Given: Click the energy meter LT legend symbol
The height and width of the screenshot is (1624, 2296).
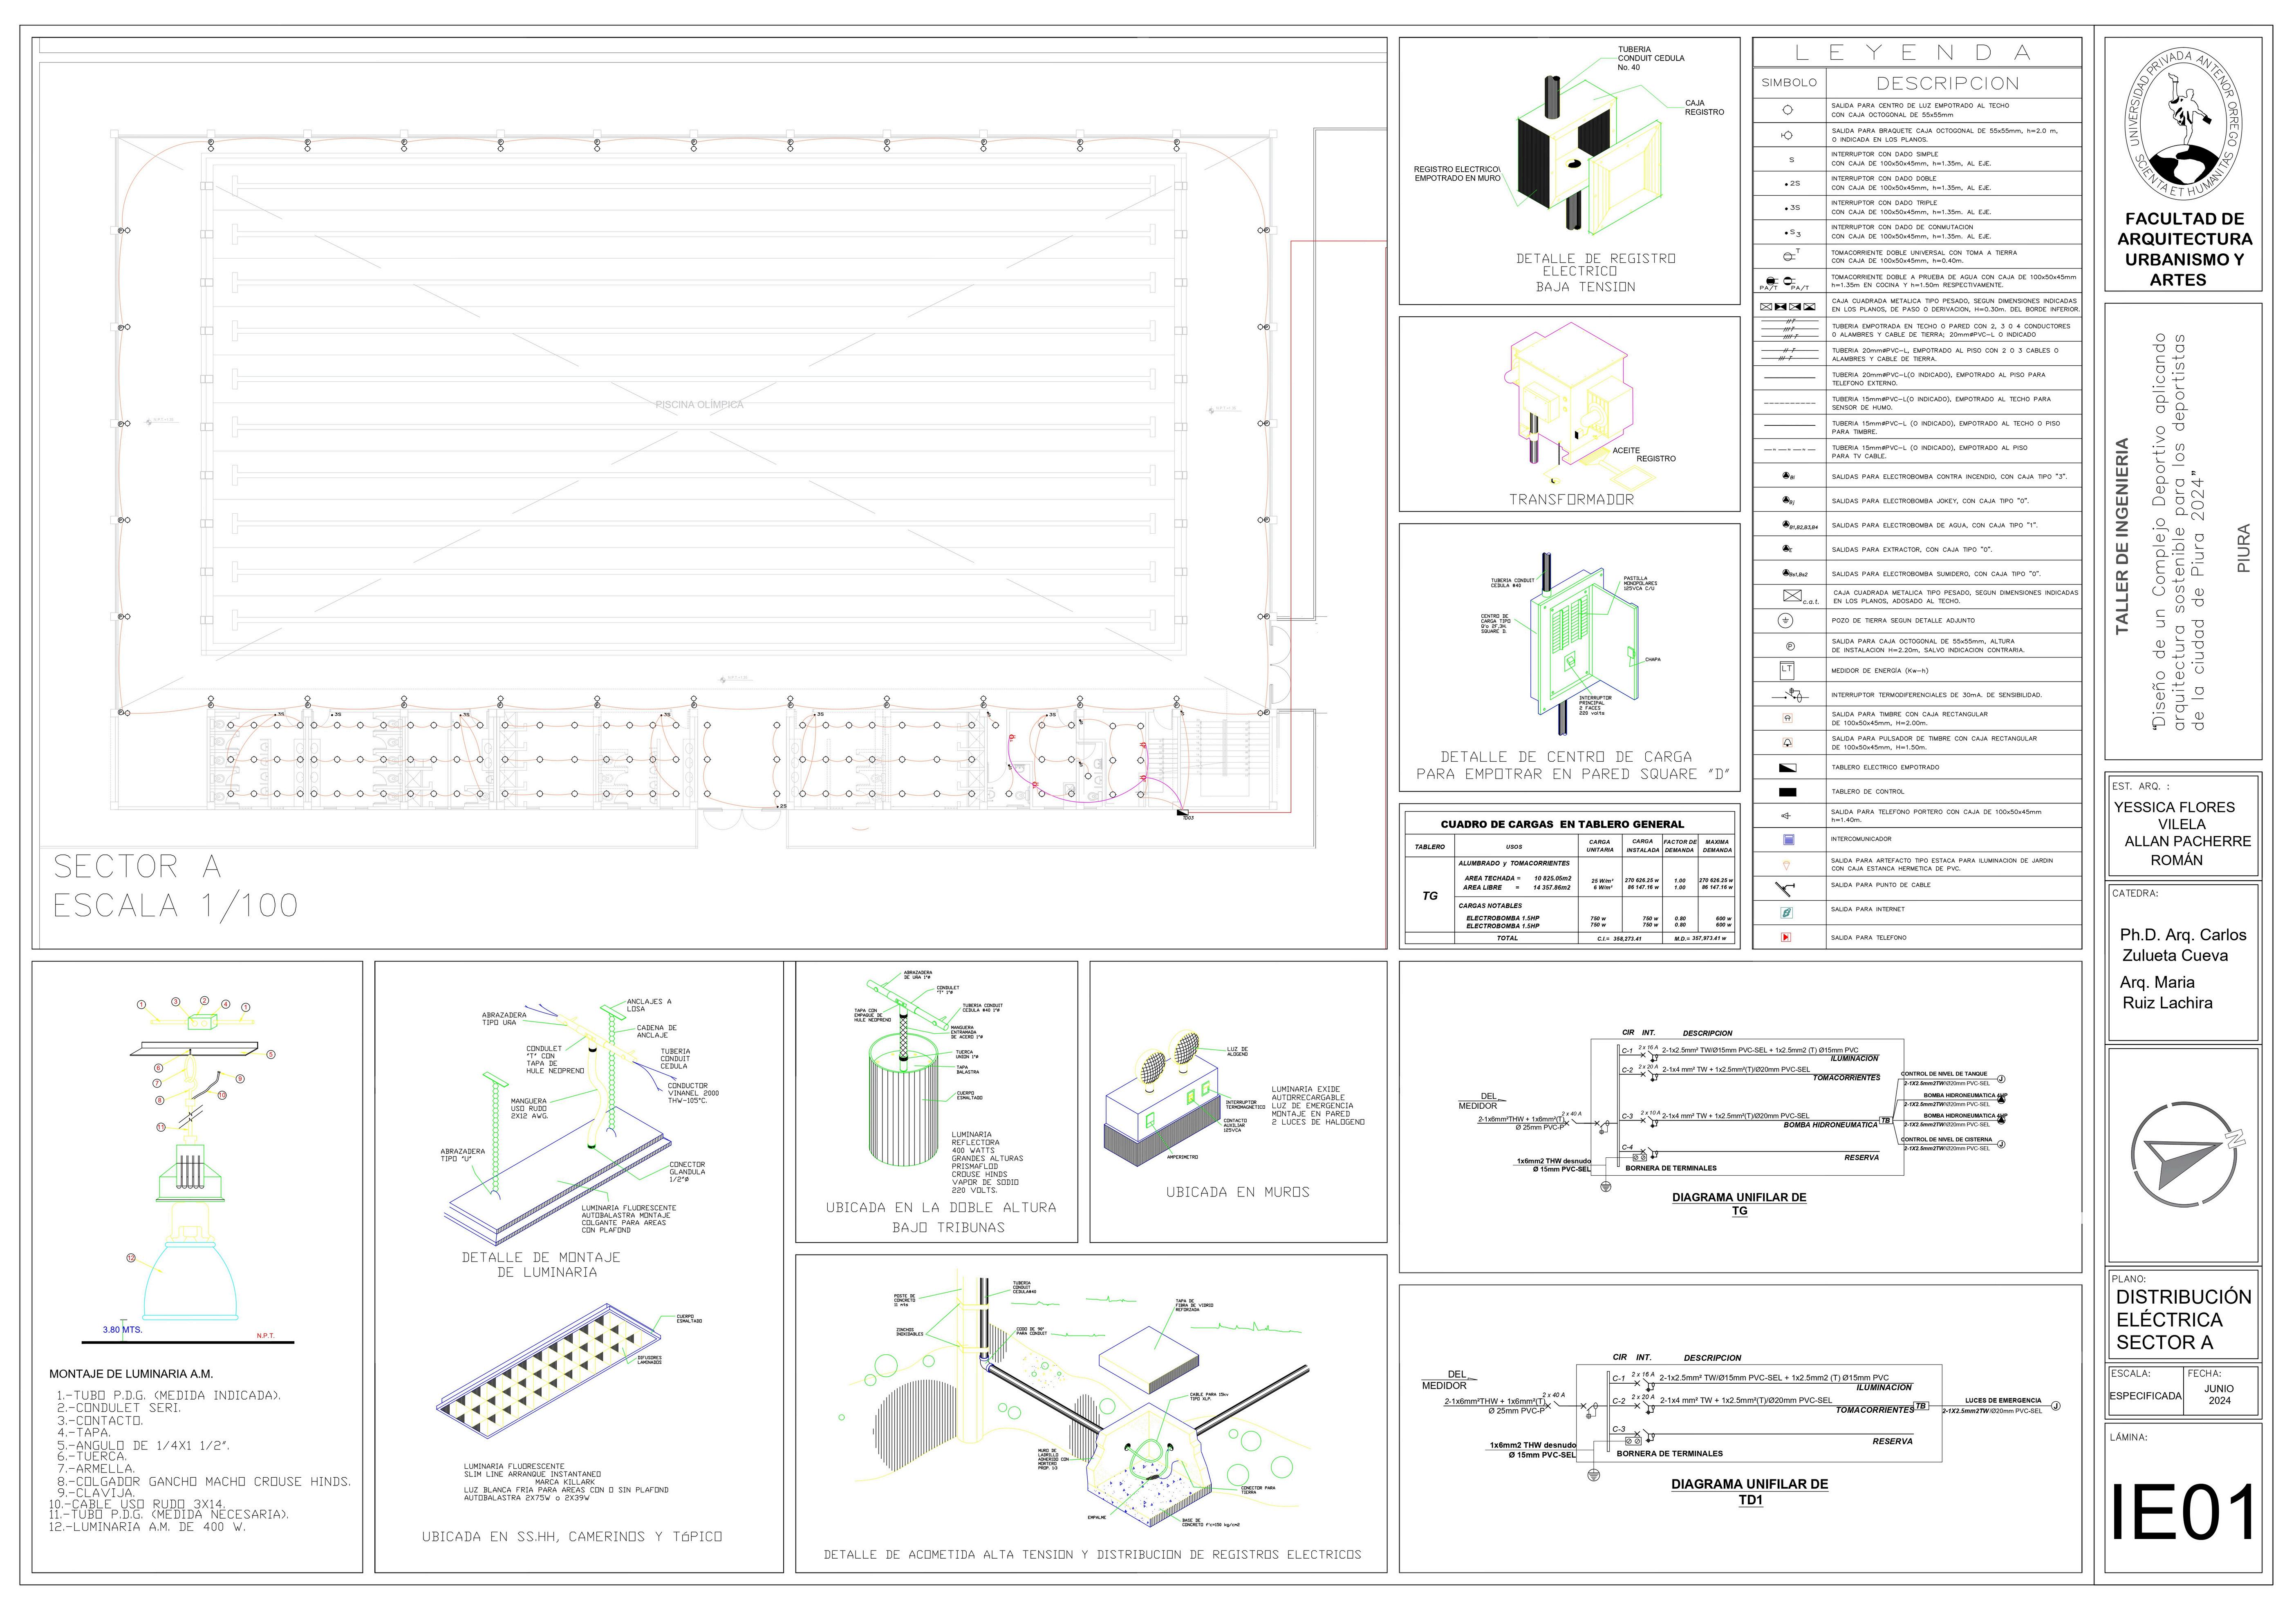Looking at the screenshot, I should 1787,670.
